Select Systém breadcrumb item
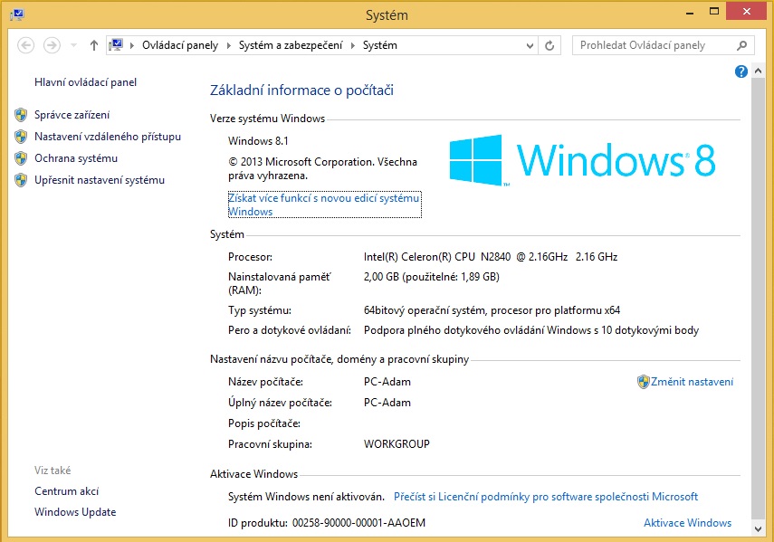This screenshot has width=774, height=542. (x=380, y=45)
